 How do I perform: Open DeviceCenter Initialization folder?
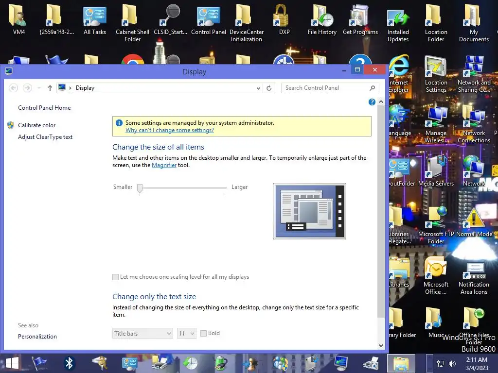click(x=247, y=23)
